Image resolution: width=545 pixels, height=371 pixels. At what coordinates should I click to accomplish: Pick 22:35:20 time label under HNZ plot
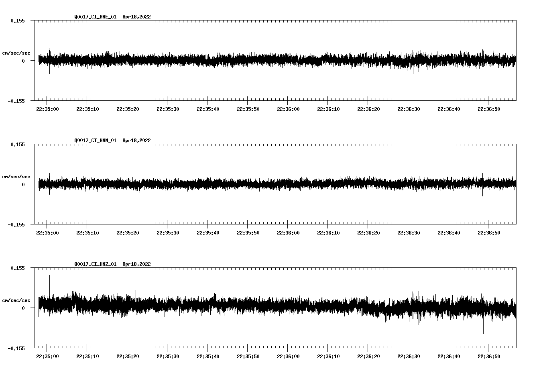(x=128, y=356)
